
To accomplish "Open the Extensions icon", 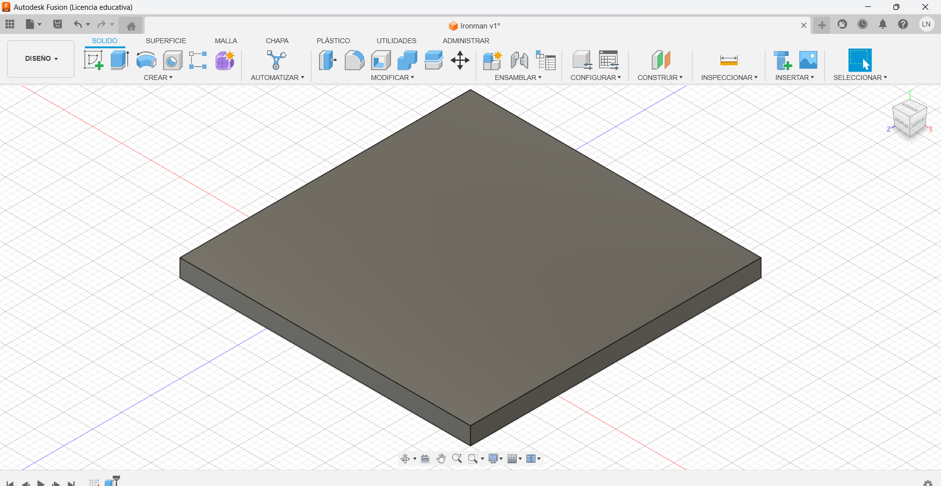I will pyautogui.click(x=842, y=24).
